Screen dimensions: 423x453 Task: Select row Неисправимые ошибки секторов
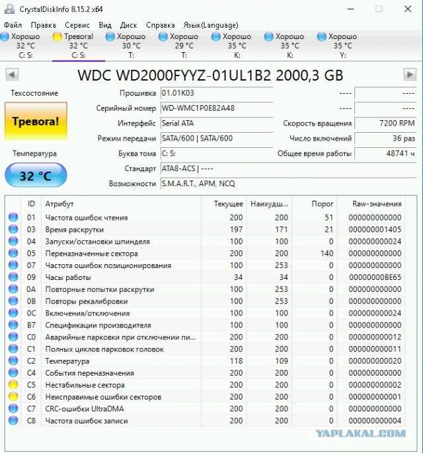click(205, 397)
